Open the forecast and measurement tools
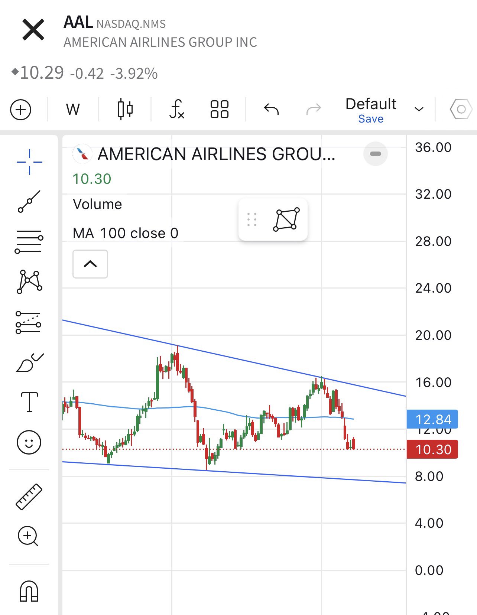Viewport: 477px width, 615px height. click(x=29, y=322)
